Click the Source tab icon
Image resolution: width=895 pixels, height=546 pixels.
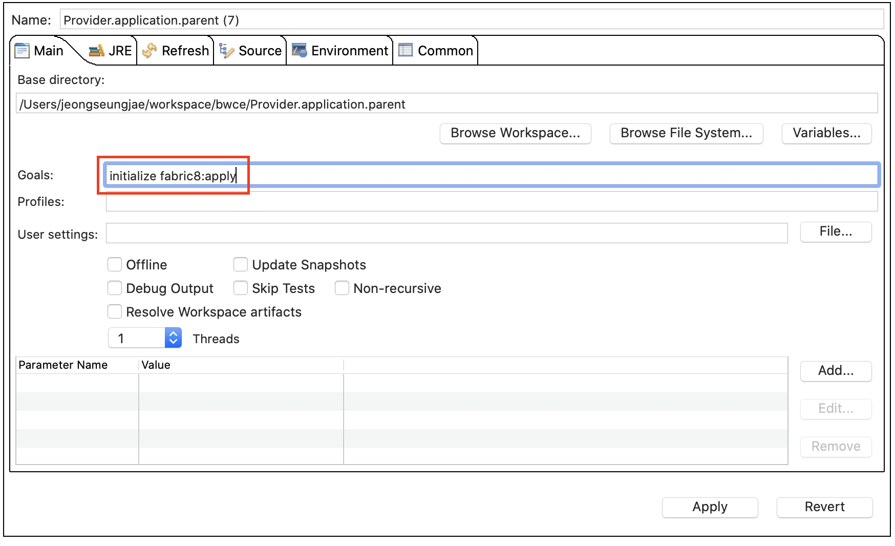pyautogui.click(x=226, y=51)
